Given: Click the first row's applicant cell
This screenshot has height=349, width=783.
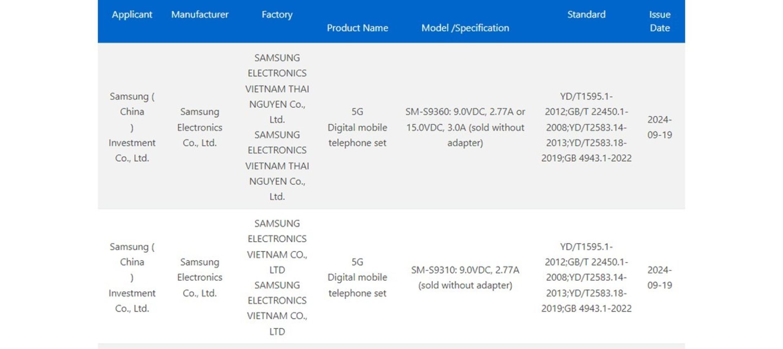Looking at the screenshot, I should tap(132, 127).
